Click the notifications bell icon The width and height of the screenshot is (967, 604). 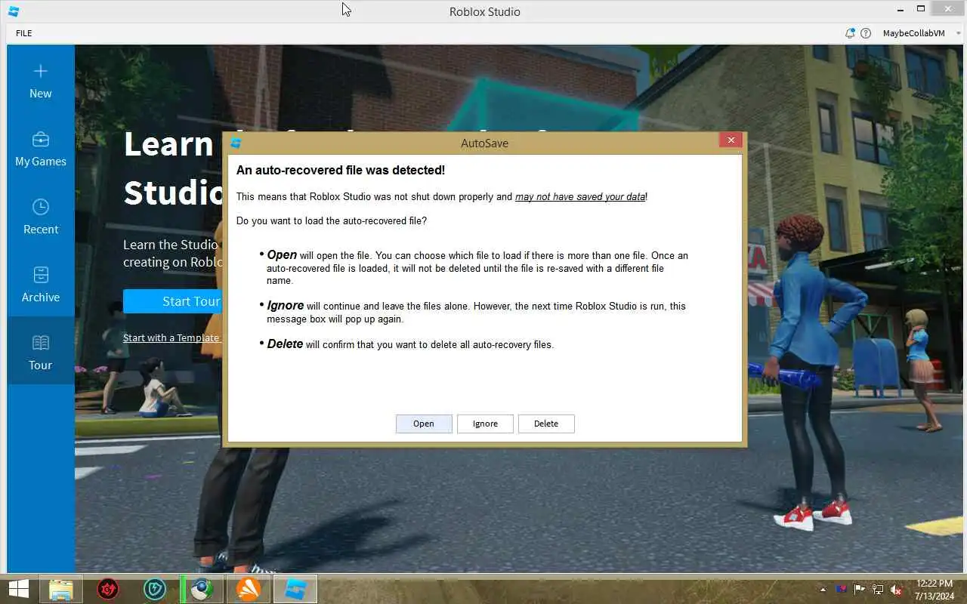[x=850, y=33]
